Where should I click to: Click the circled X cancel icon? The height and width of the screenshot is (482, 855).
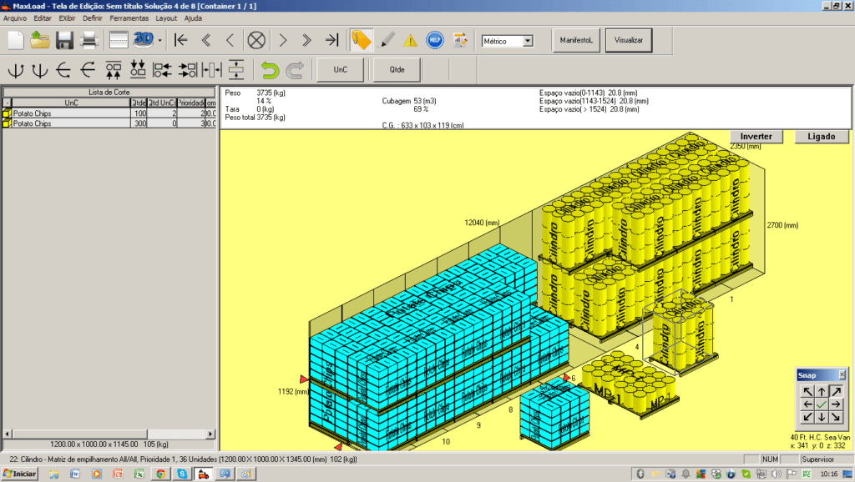pos(257,39)
